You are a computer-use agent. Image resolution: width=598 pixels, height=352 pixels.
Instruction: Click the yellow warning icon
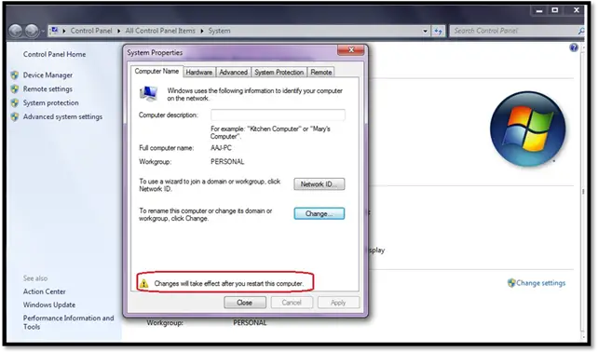143,283
